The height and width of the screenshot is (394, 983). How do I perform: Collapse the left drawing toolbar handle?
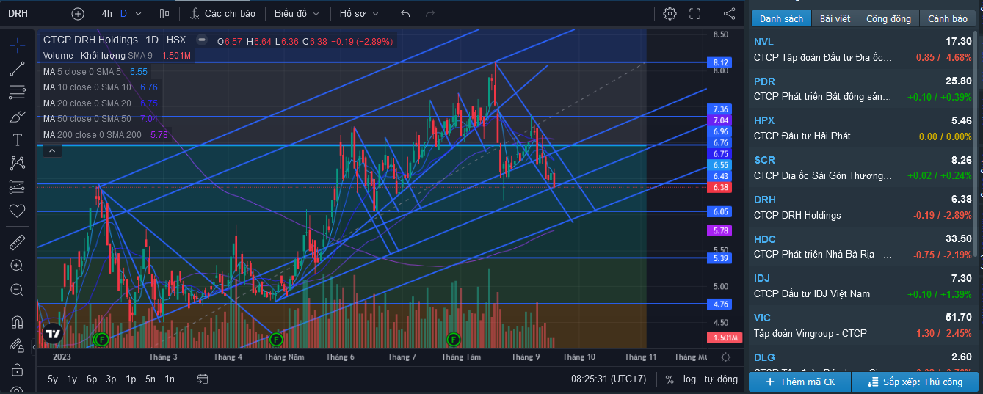point(33,348)
